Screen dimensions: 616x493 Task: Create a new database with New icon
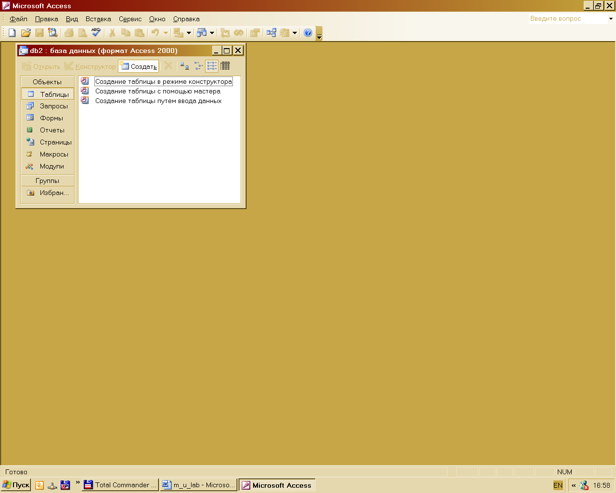[x=12, y=33]
